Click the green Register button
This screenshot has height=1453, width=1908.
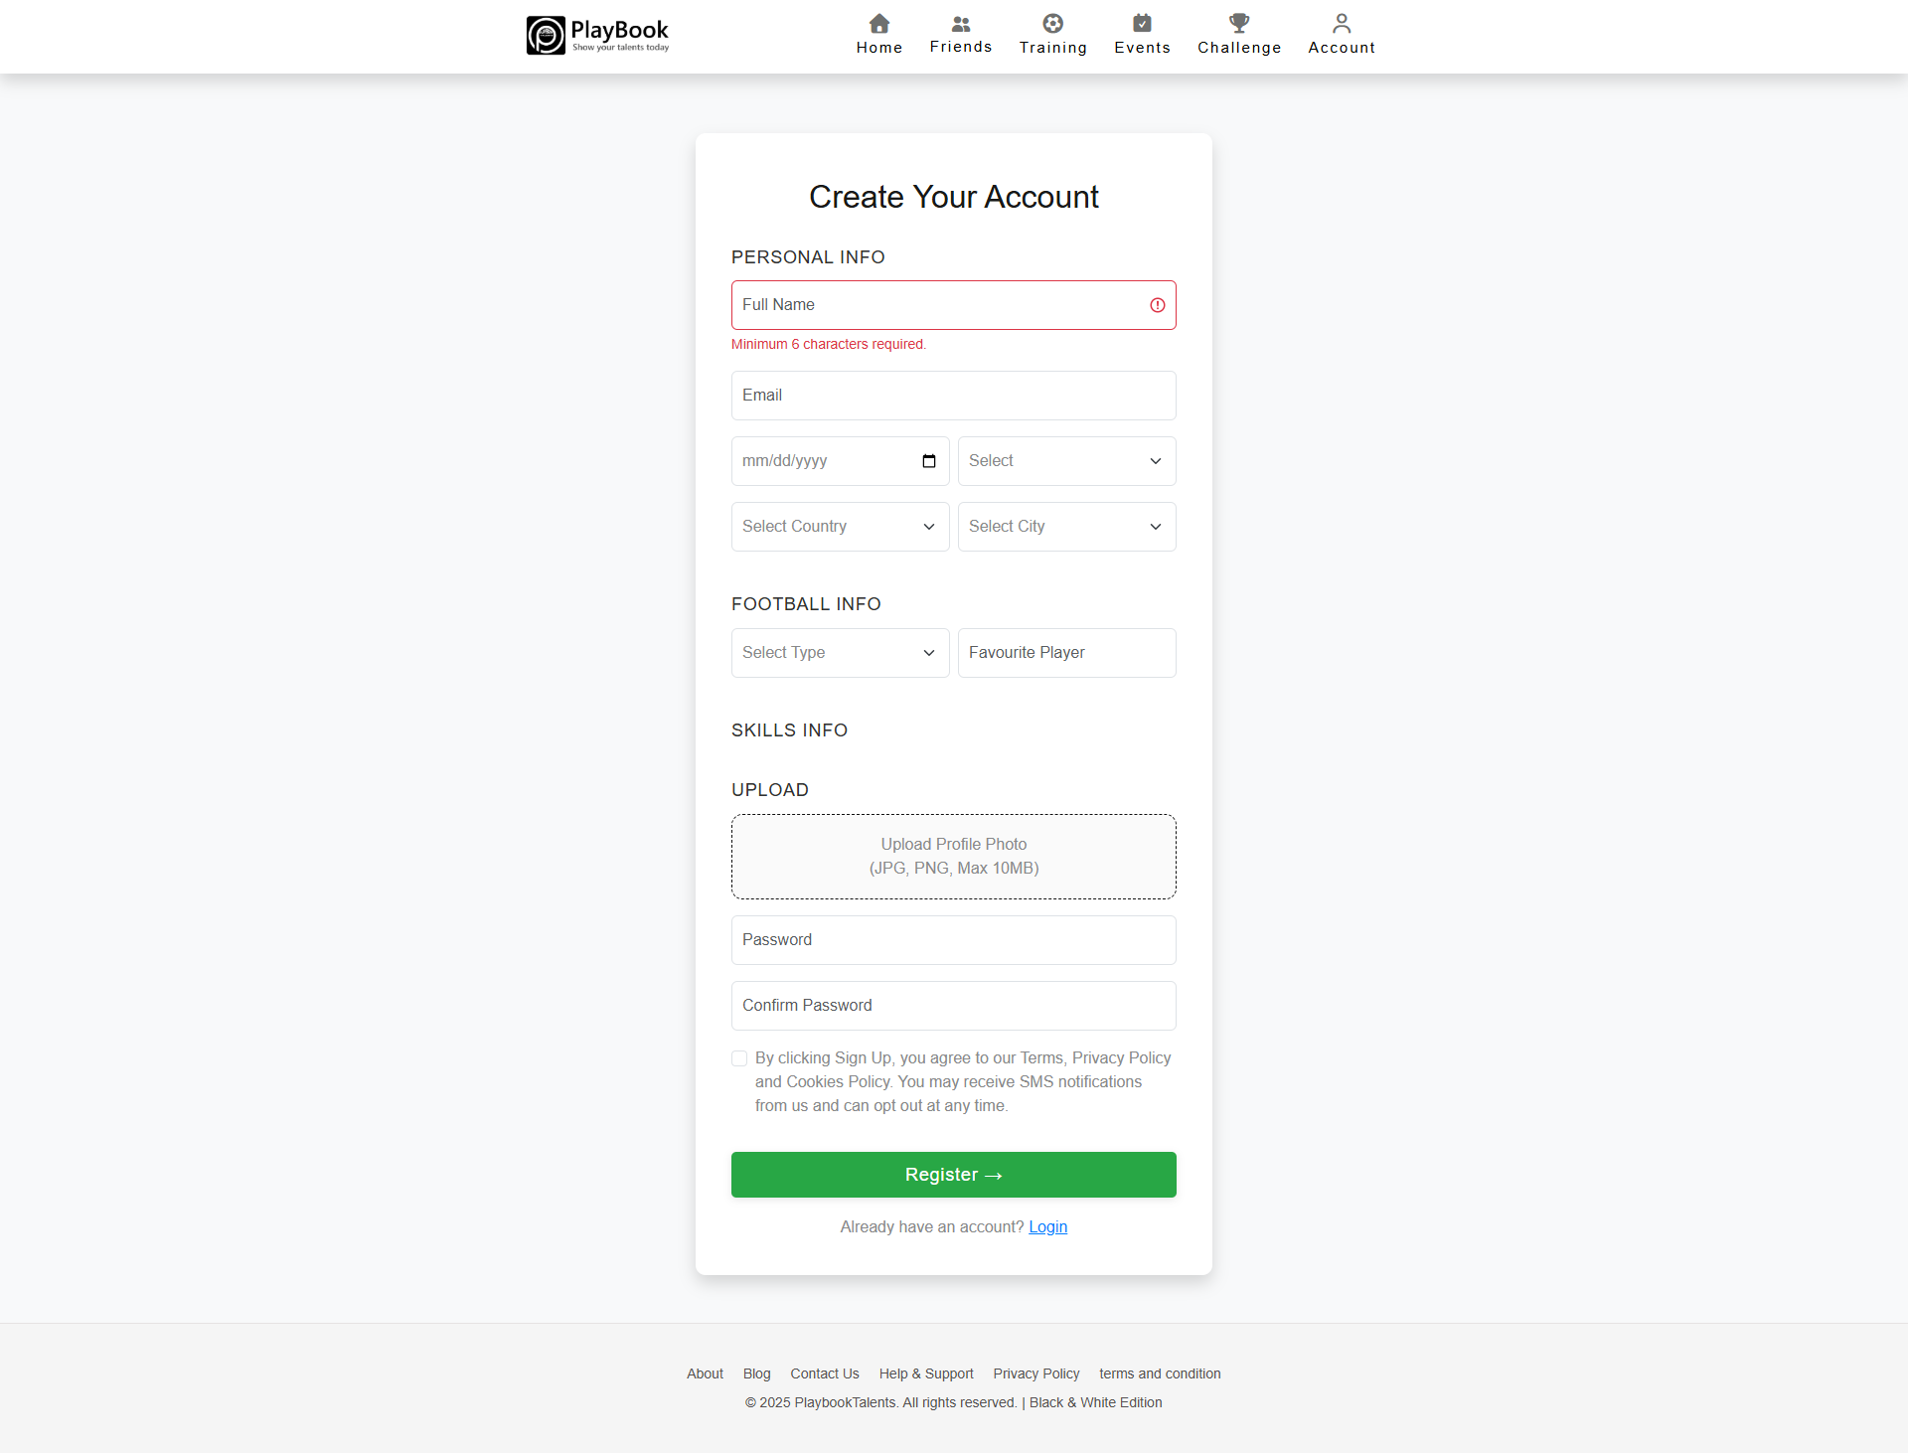[x=954, y=1175]
